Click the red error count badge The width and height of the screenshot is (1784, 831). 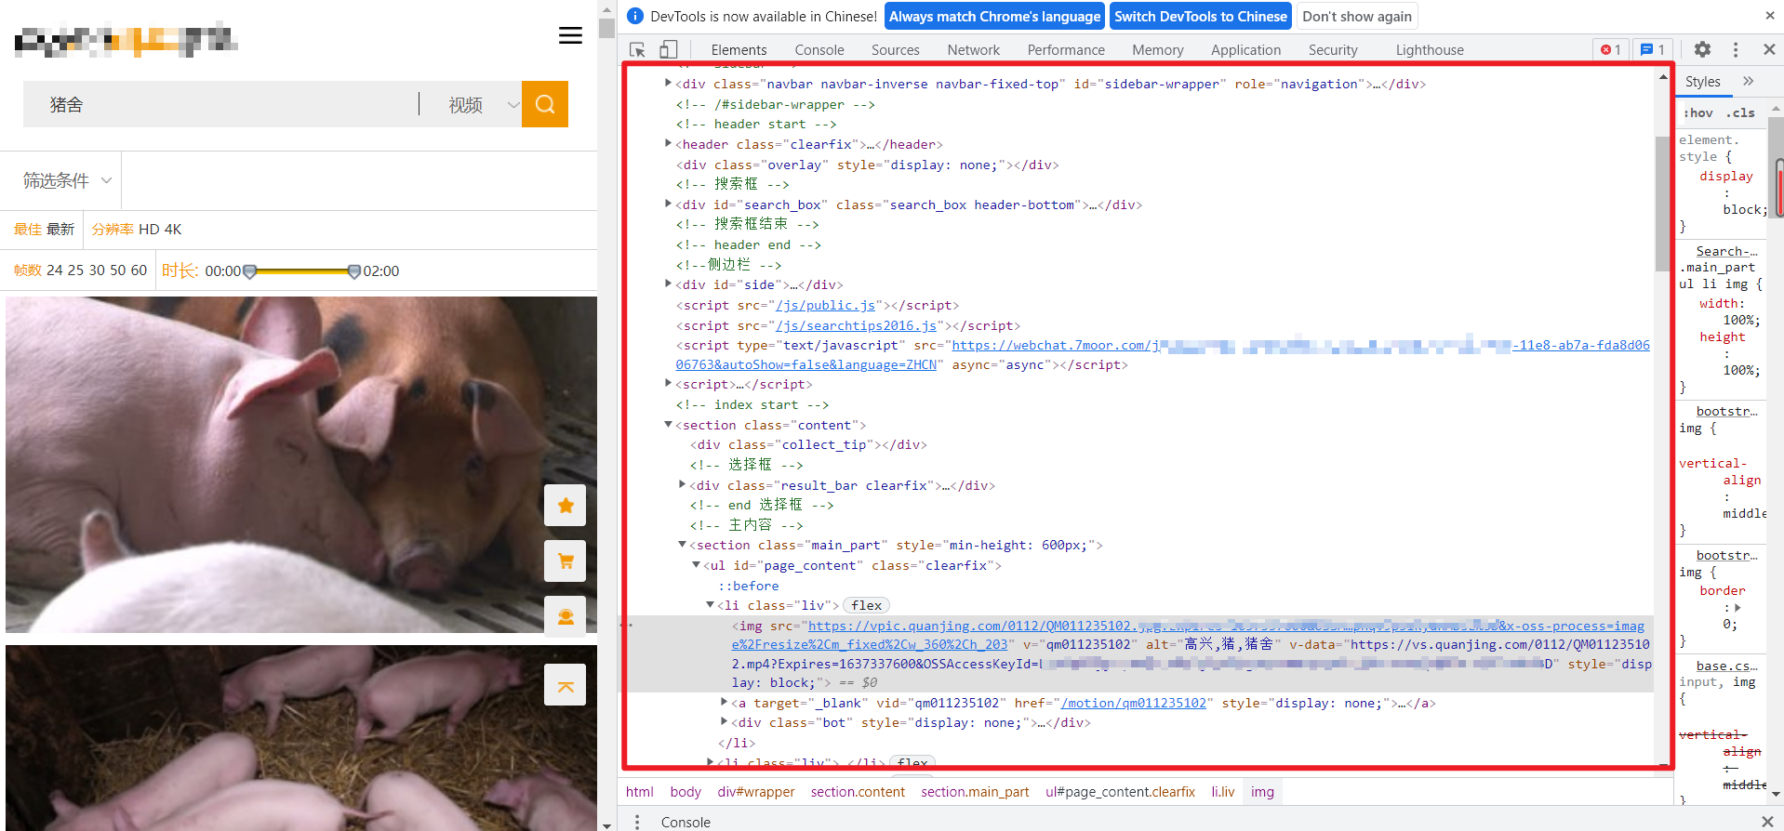coord(1610,50)
